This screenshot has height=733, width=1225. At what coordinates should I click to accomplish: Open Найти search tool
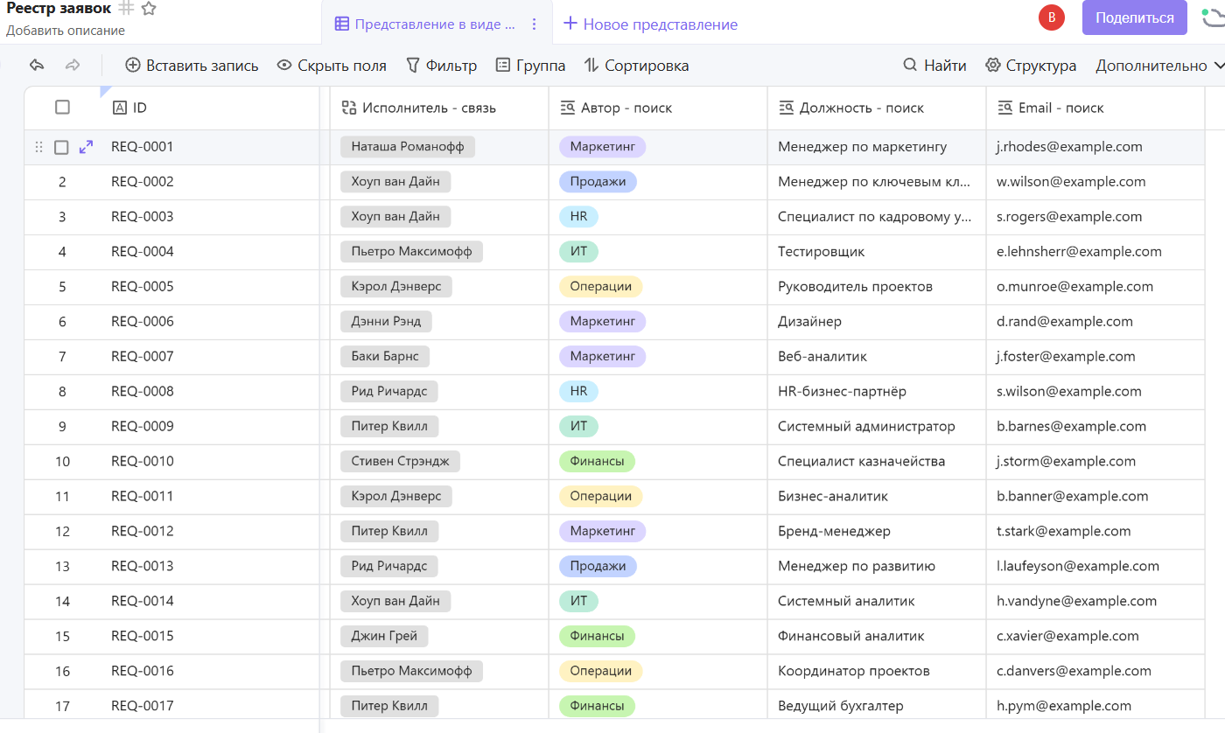934,66
